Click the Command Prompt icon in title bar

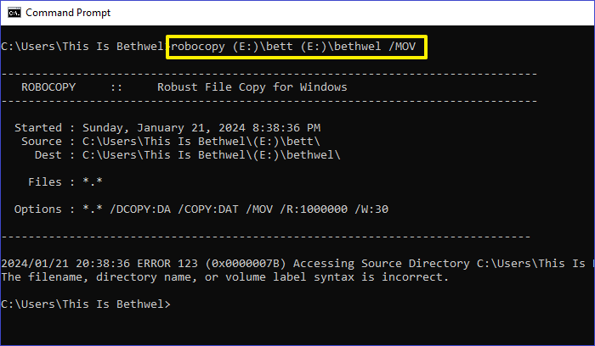pyautogui.click(x=12, y=13)
